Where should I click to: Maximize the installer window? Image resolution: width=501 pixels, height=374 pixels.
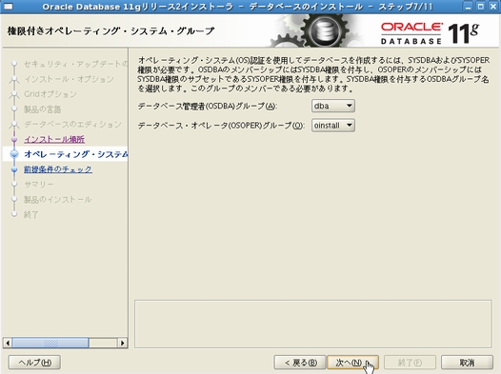pos(481,7)
